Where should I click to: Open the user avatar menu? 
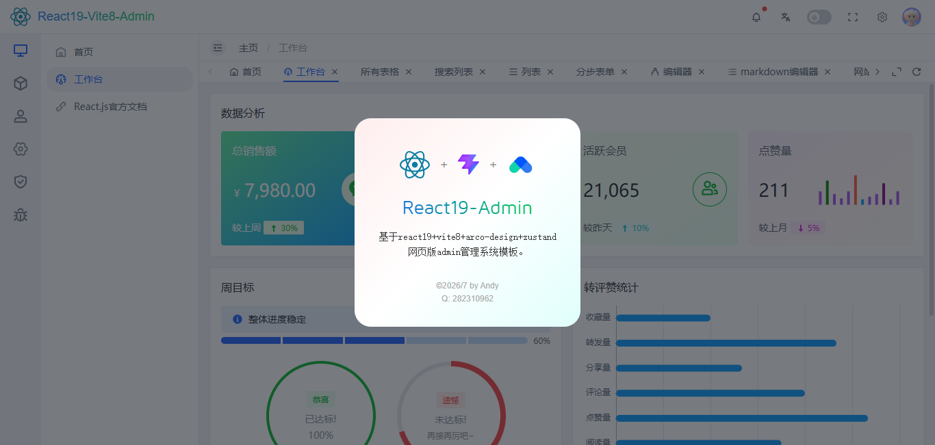(912, 17)
